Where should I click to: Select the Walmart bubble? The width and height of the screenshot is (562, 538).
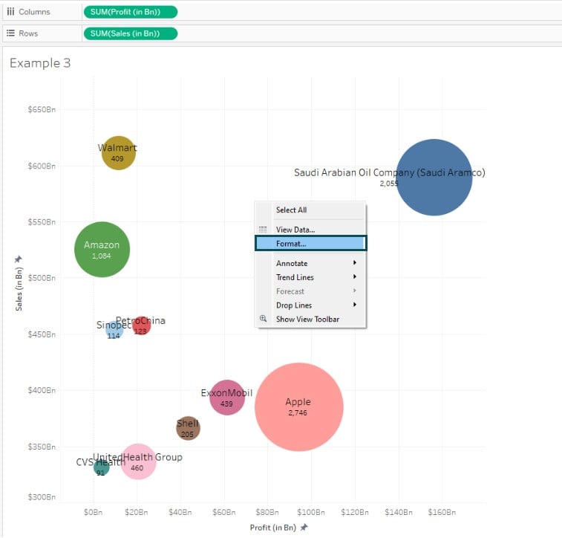pos(119,153)
